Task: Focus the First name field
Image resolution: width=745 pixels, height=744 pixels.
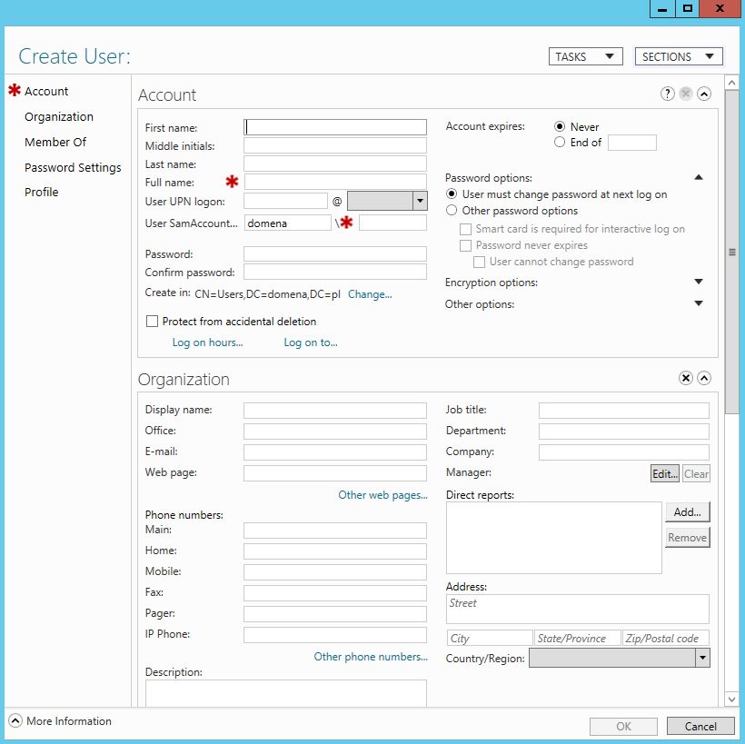Action: [x=335, y=127]
